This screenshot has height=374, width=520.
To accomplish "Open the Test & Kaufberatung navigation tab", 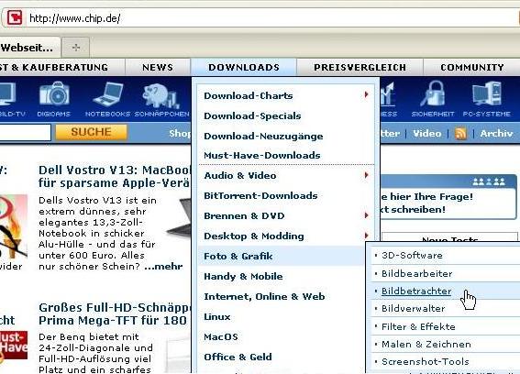I will (62, 67).
